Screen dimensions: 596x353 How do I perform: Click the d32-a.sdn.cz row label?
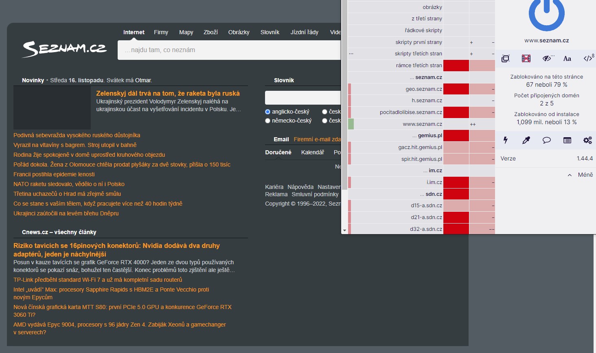(426, 229)
